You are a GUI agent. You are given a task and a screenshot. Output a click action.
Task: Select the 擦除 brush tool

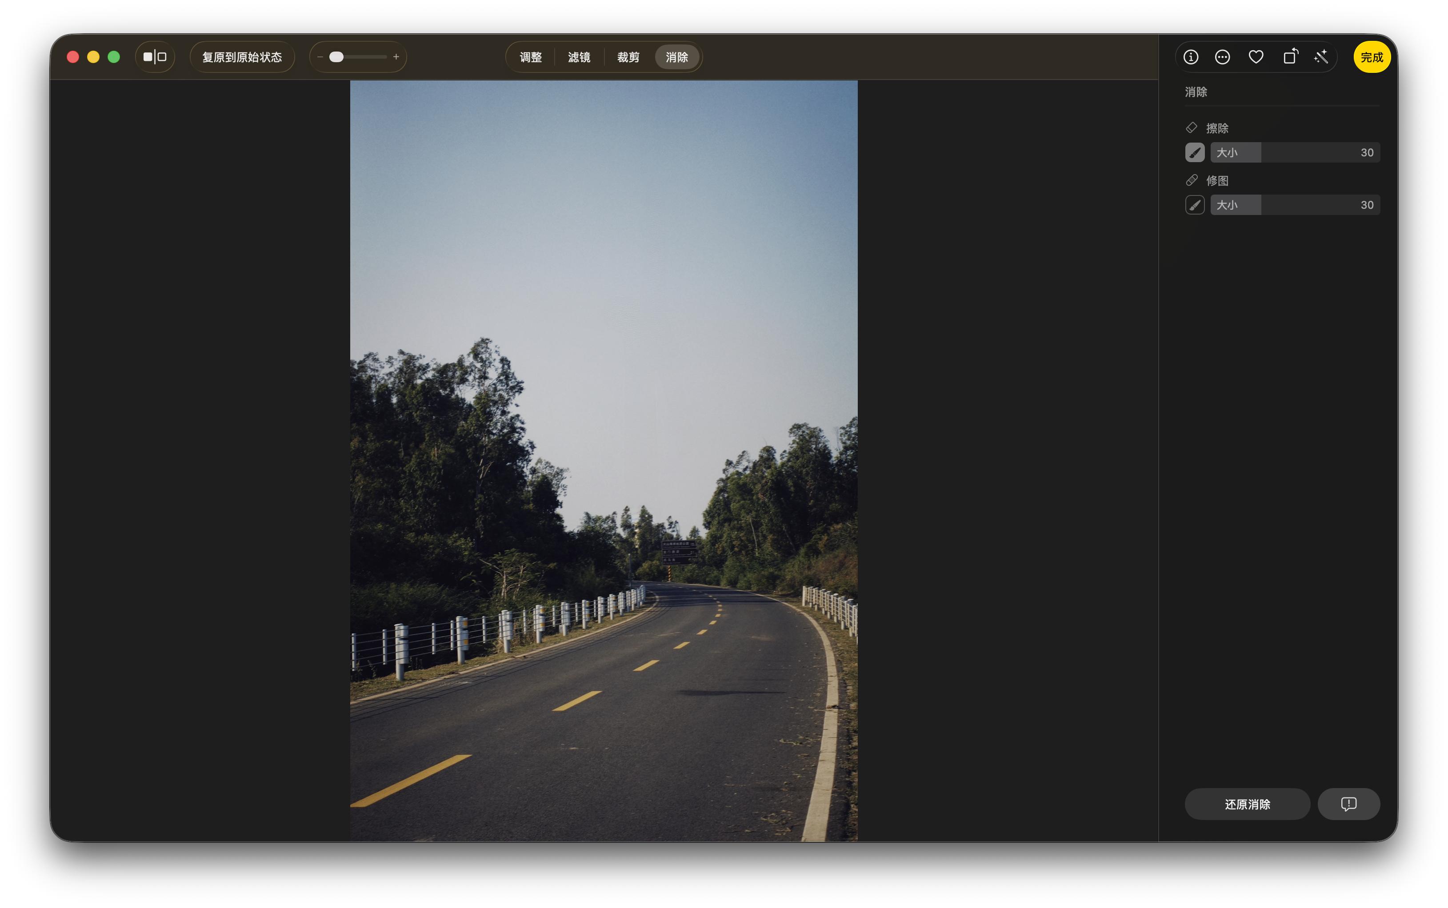click(x=1195, y=152)
